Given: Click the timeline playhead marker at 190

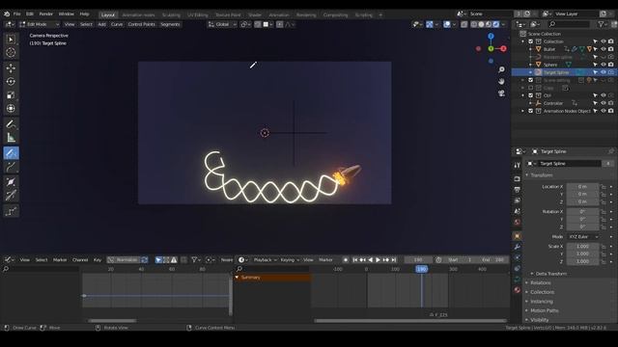Looking at the screenshot, I should coord(421,269).
